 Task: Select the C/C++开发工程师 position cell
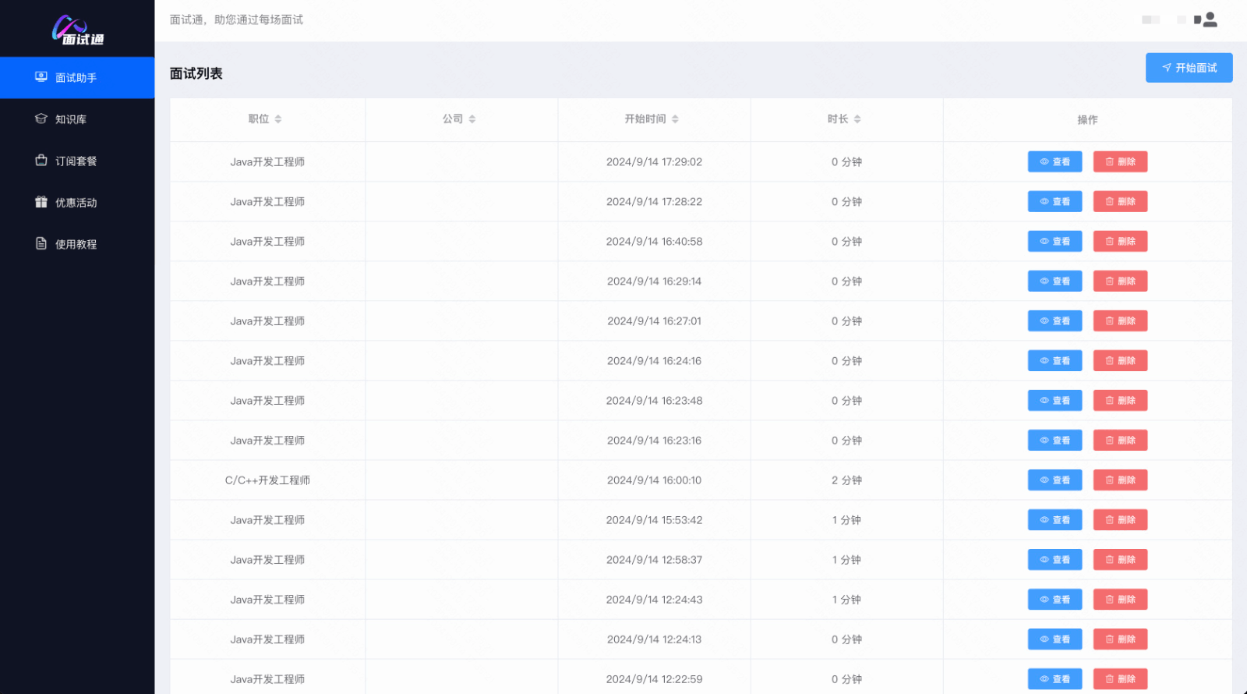tap(267, 480)
